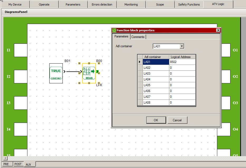Click the LFR label under READ block

99,85
